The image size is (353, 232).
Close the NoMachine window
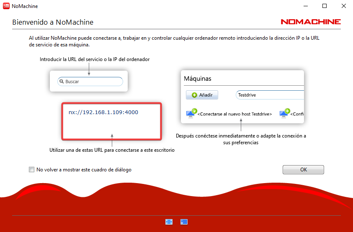(343, 6)
